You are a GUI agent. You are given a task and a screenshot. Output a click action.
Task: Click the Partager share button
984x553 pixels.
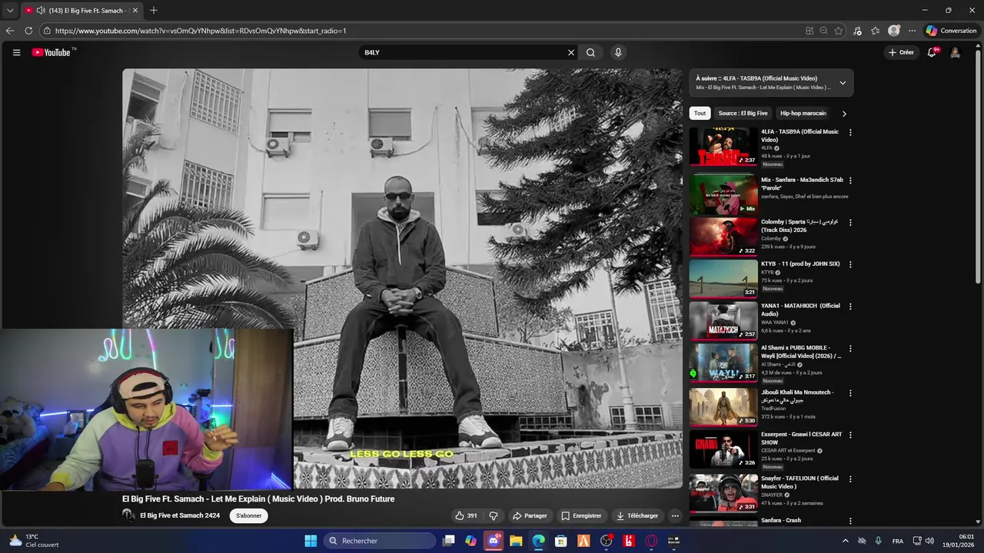click(530, 515)
